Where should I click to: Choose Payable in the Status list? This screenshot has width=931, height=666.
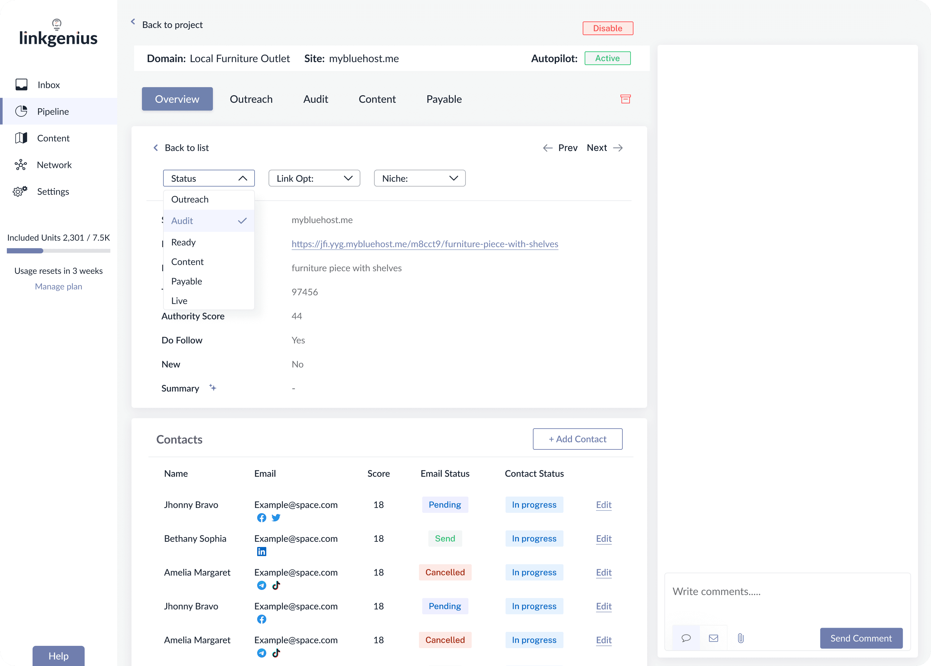209,281
